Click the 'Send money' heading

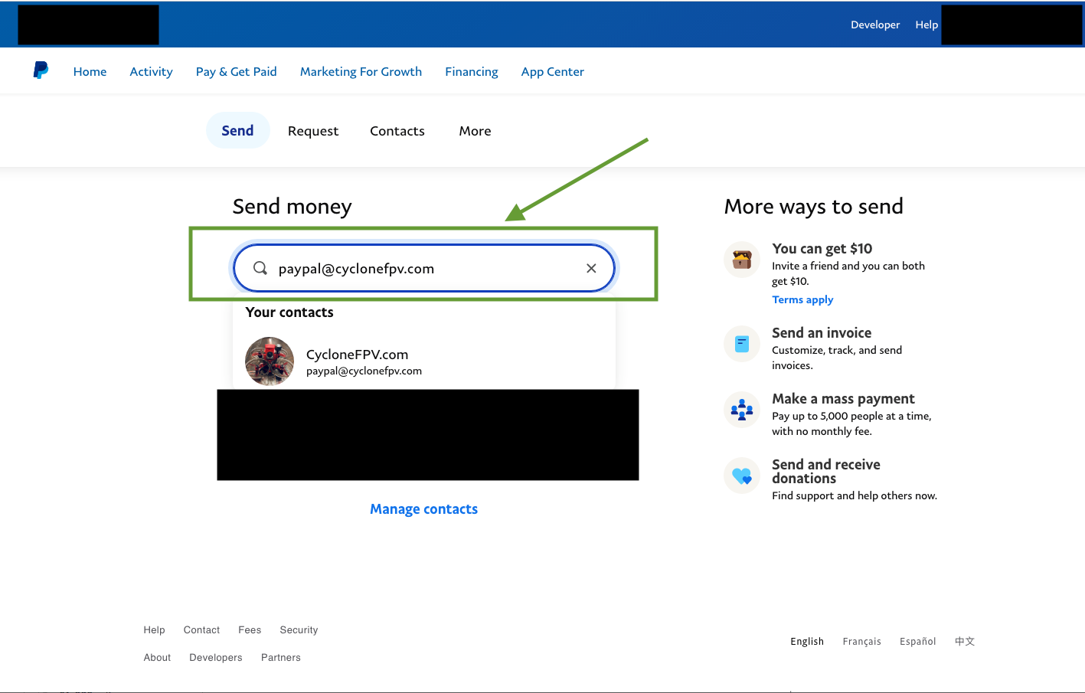point(292,207)
